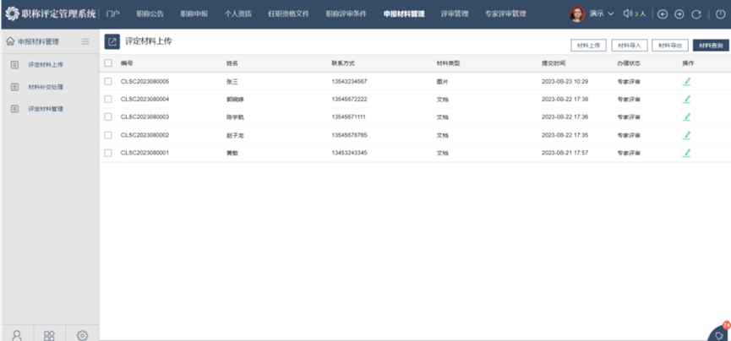Viewport: 731px width, 341px height.
Task: Click the refresh icon in top bar
Action: click(696, 14)
